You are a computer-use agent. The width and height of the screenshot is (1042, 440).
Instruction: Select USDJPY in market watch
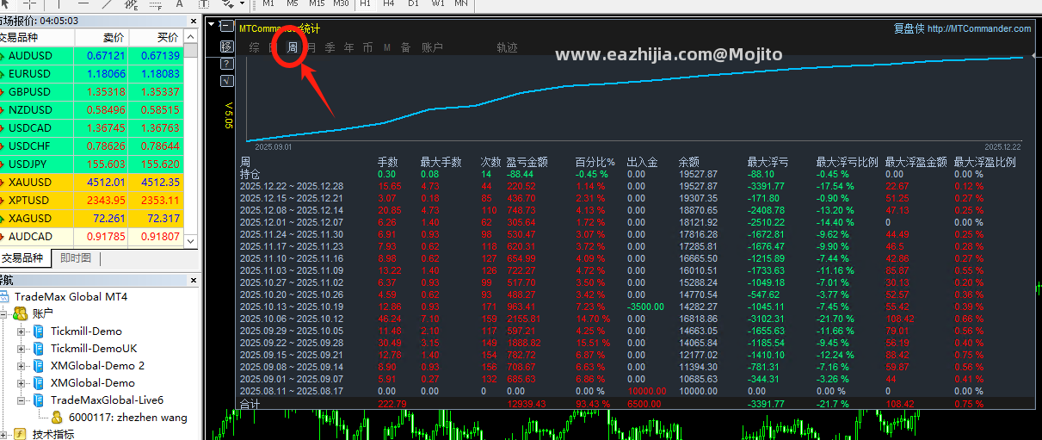click(92, 164)
